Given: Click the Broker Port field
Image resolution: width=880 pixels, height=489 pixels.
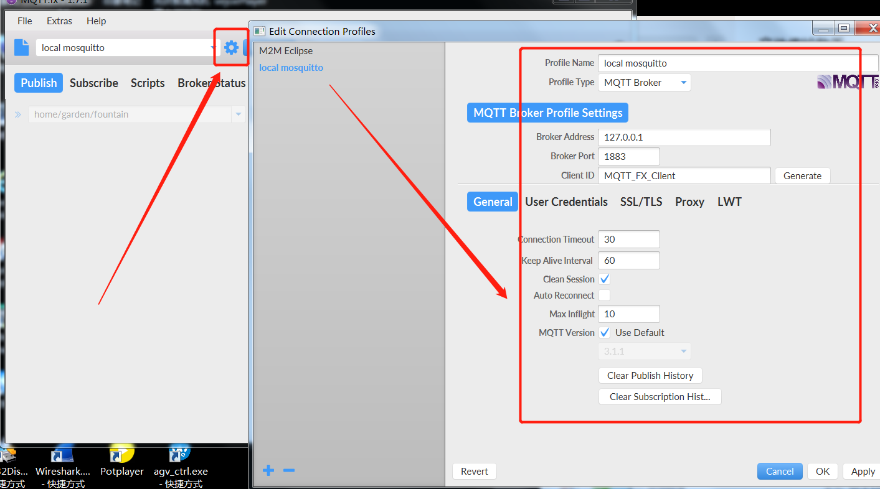Looking at the screenshot, I should (628, 156).
